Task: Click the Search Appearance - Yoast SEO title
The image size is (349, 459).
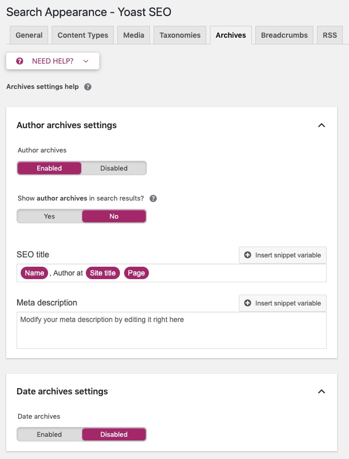Action: 89,12
